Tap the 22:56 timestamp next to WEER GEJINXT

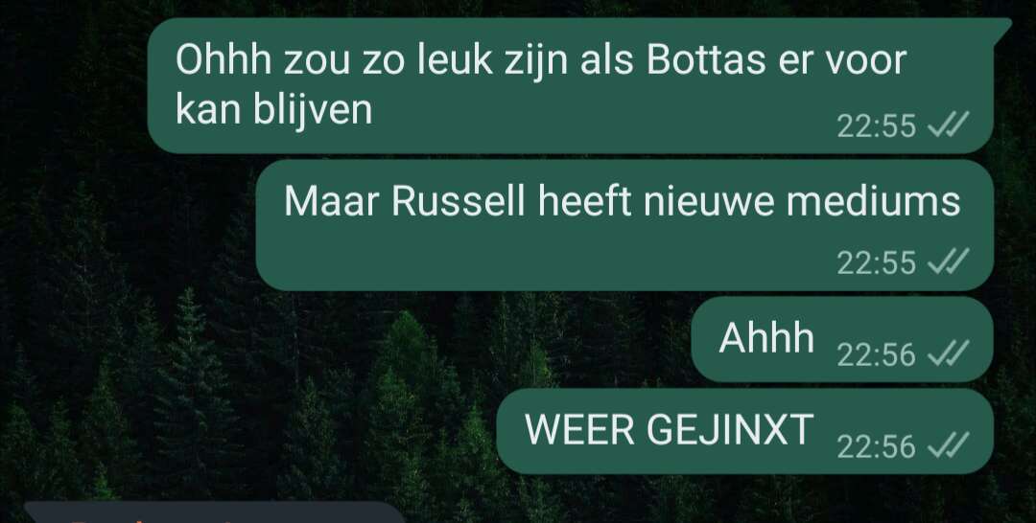point(876,447)
